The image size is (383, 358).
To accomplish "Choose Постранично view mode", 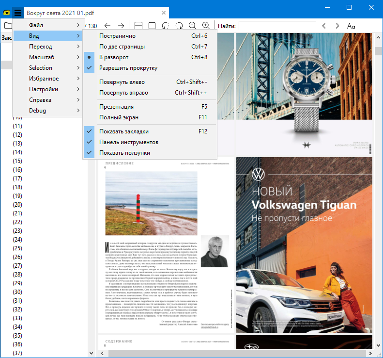I will [x=150, y=36].
